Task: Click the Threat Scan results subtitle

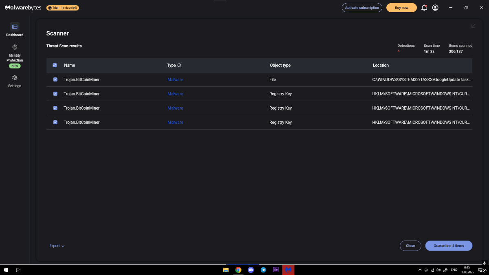Action: tap(64, 46)
